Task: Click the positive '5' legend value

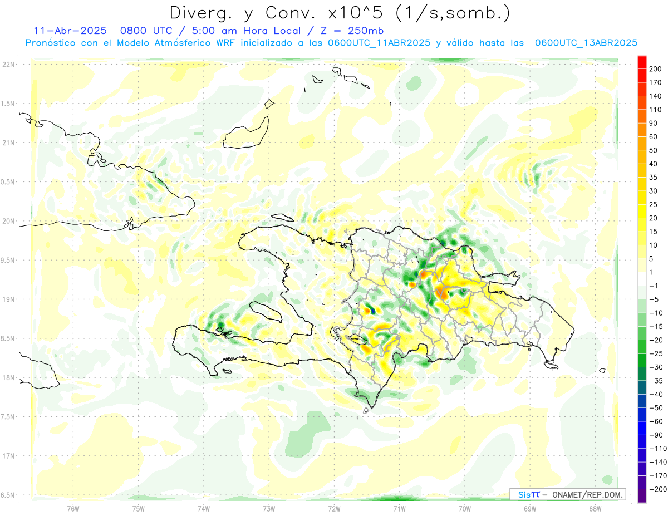Action: pyautogui.click(x=652, y=259)
